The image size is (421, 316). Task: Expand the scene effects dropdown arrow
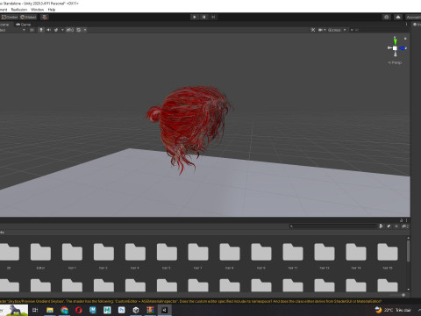62,30
